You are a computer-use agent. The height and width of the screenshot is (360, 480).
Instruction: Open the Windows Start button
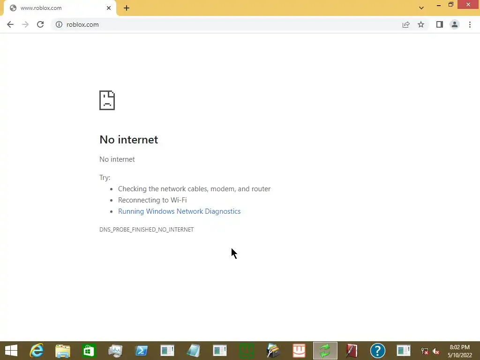point(11,351)
